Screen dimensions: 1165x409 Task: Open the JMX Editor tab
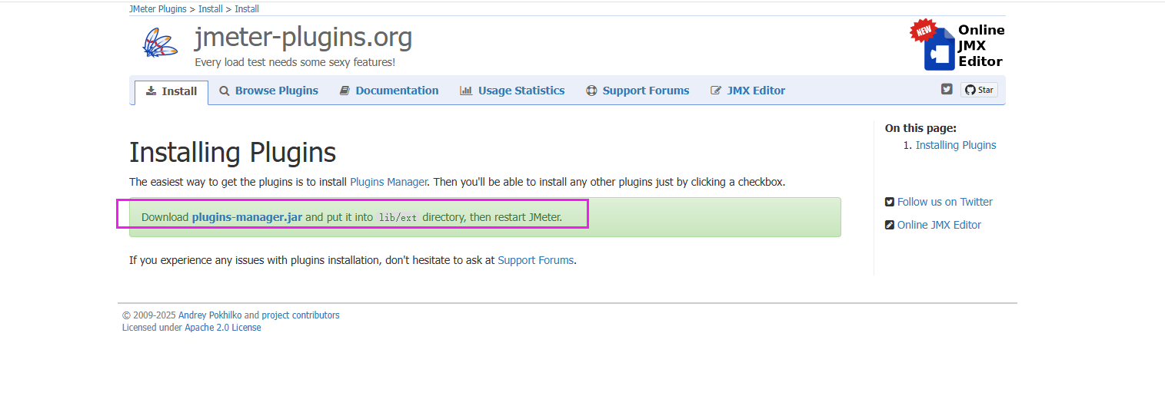tap(747, 91)
